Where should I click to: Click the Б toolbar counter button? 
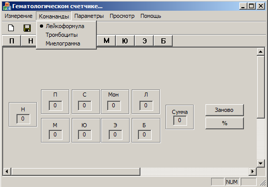[x=163, y=41]
